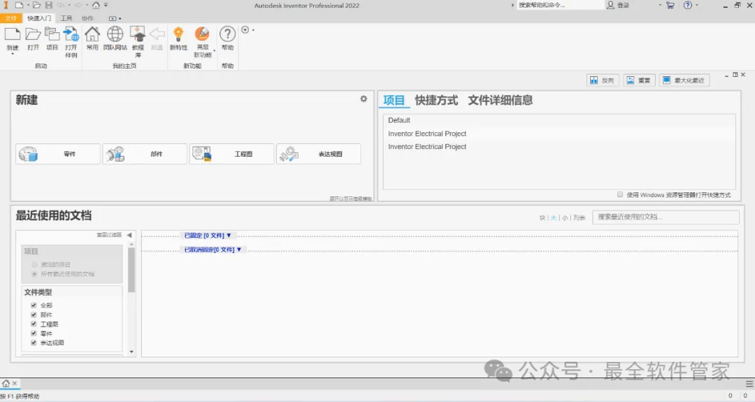Viewport: 755px width, 402px height.
Task: Switch to the 工具 ribbon tab
Action: pos(66,18)
